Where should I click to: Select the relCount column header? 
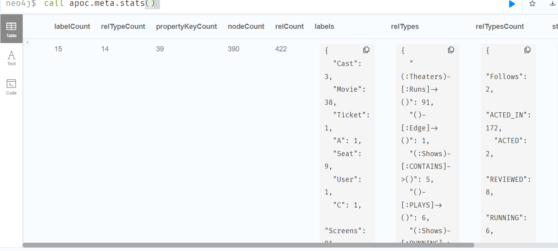click(289, 26)
